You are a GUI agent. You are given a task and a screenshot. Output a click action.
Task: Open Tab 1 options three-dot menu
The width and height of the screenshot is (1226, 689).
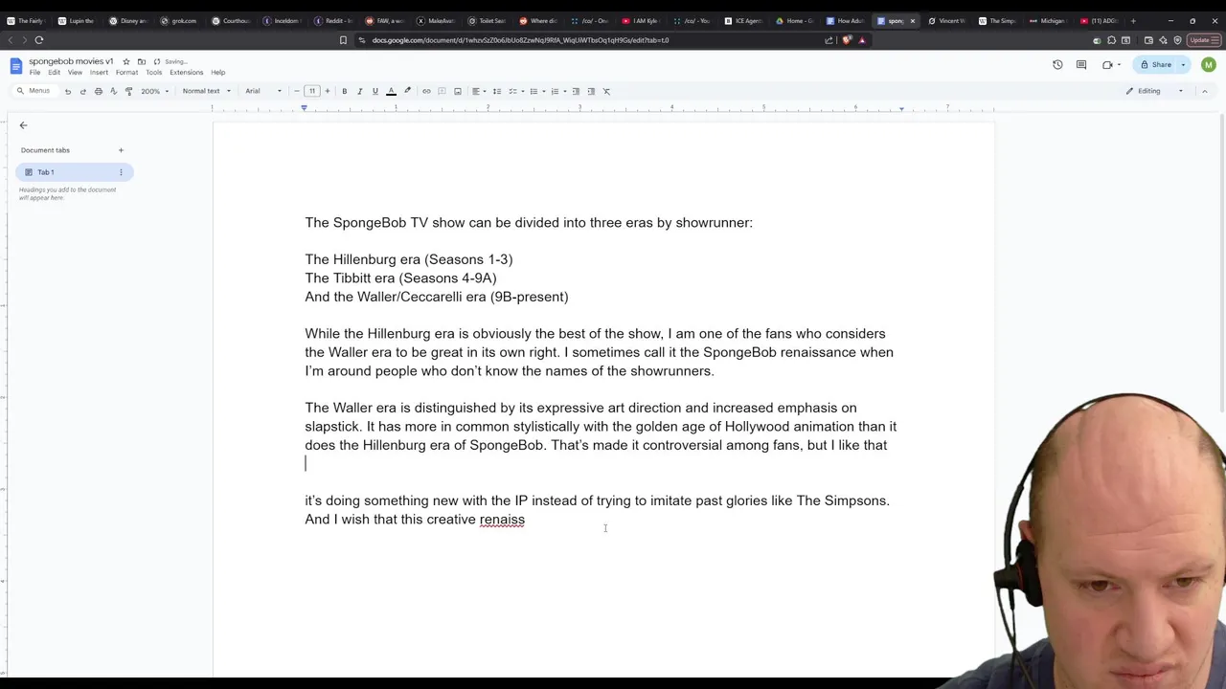click(x=121, y=172)
